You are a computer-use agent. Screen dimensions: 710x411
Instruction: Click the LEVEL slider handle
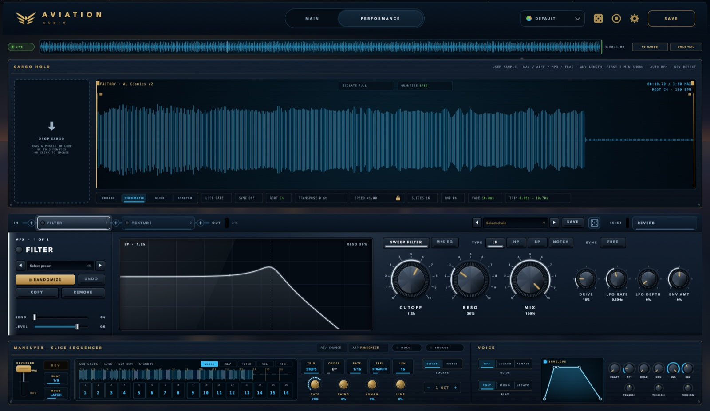[77, 327]
